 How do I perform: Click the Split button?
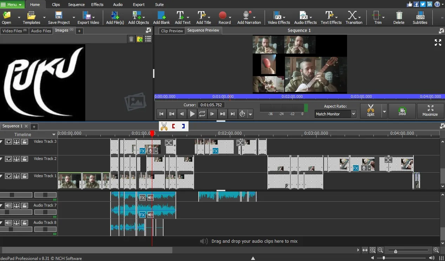(371, 111)
